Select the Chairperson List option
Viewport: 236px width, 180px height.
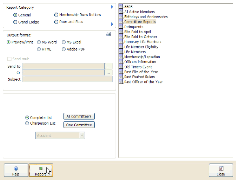pos(27,123)
